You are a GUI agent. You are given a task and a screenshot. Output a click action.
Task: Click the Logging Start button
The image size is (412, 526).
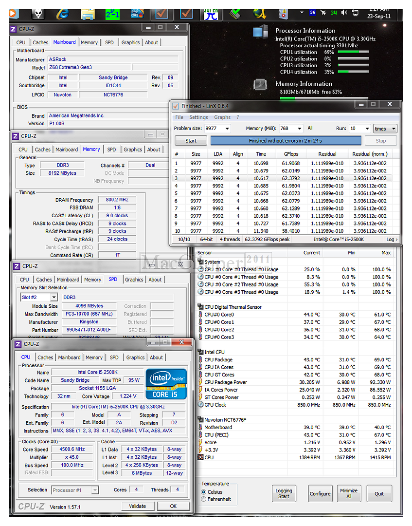(284, 493)
